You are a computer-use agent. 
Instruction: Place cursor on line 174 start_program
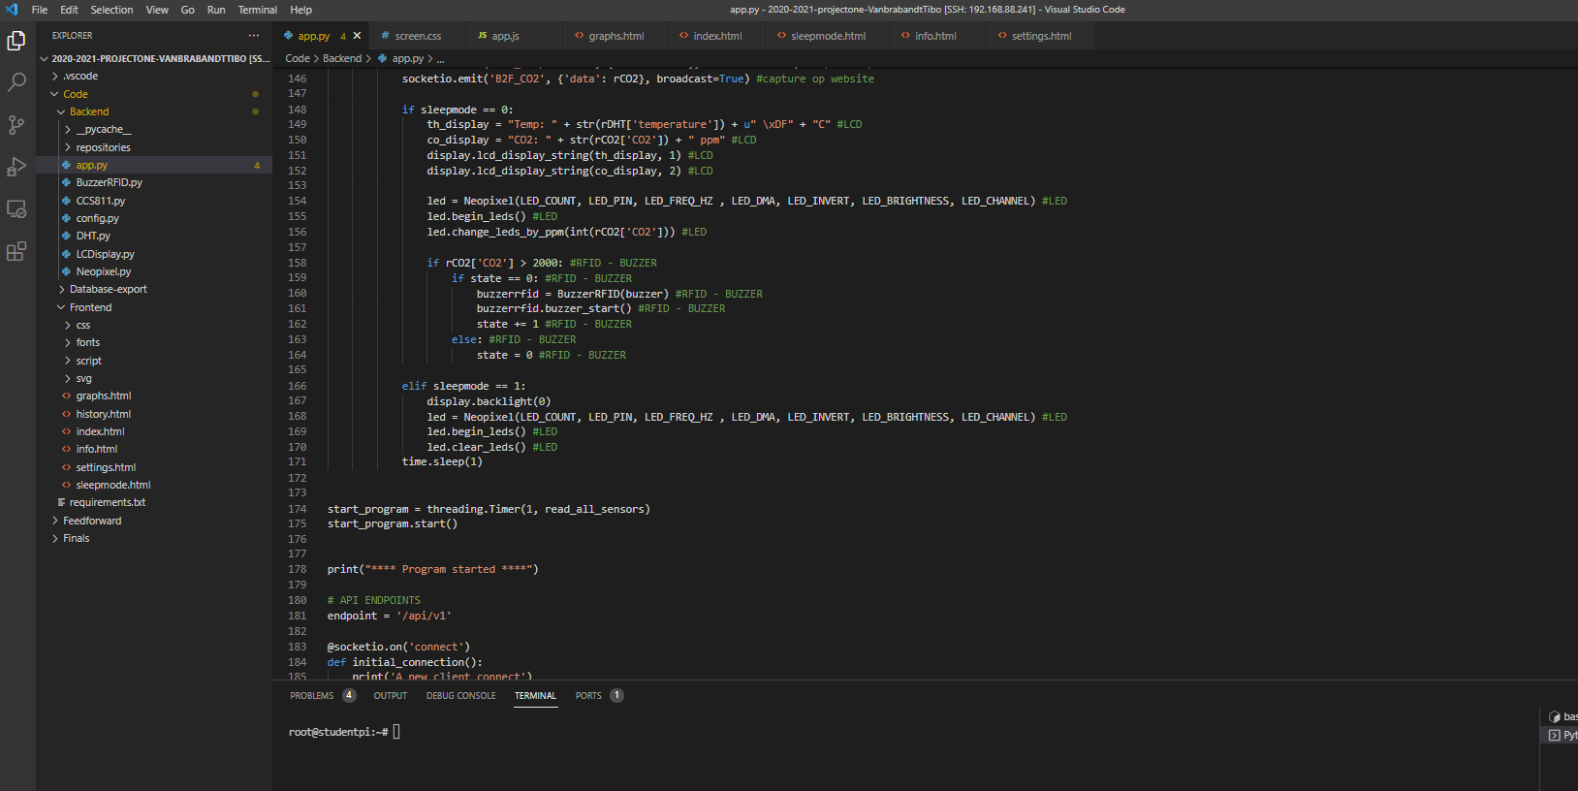pyautogui.click(x=368, y=509)
